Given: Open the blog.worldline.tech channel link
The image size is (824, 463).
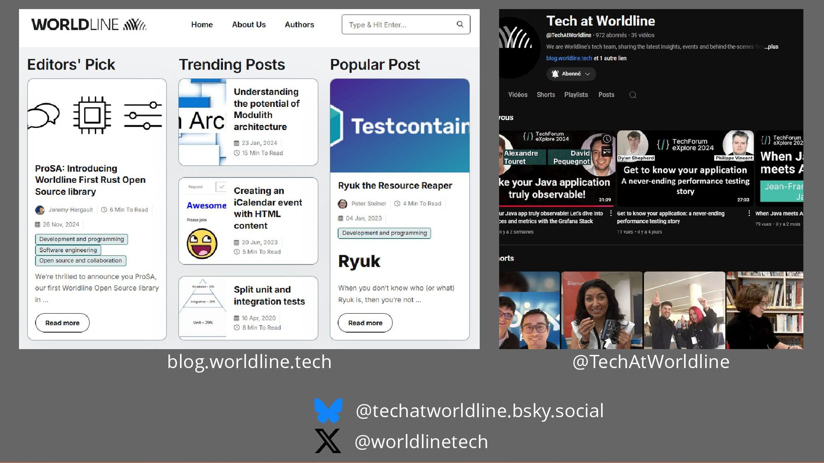Looking at the screenshot, I should coord(569,58).
